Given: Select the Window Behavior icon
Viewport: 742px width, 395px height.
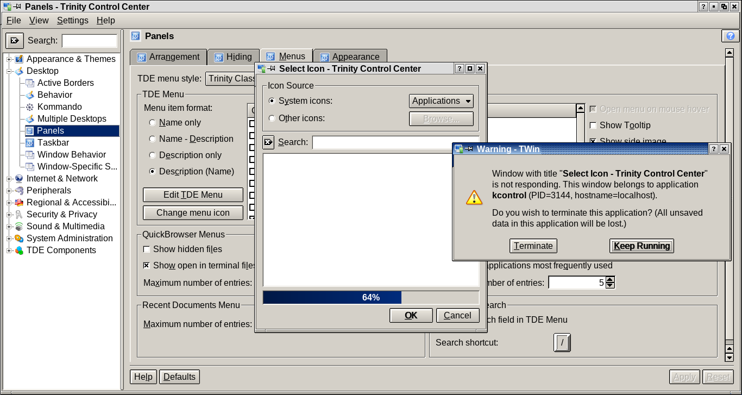Looking at the screenshot, I should tap(30, 154).
